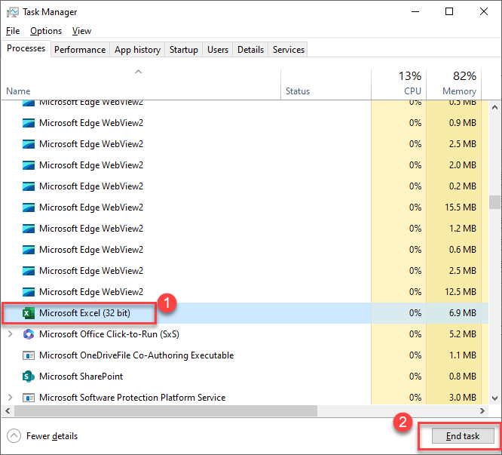Click the vertical scrollbar thumb
This screenshot has width=502, height=455.
click(x=495, y=202)
